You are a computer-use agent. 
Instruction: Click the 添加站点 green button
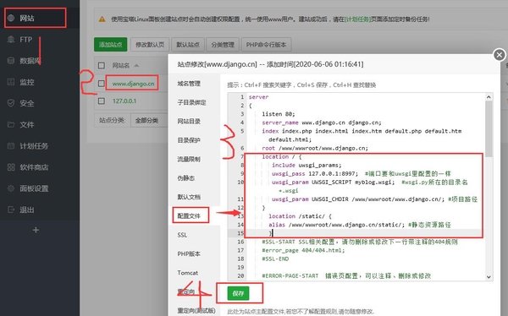[110, 45]
